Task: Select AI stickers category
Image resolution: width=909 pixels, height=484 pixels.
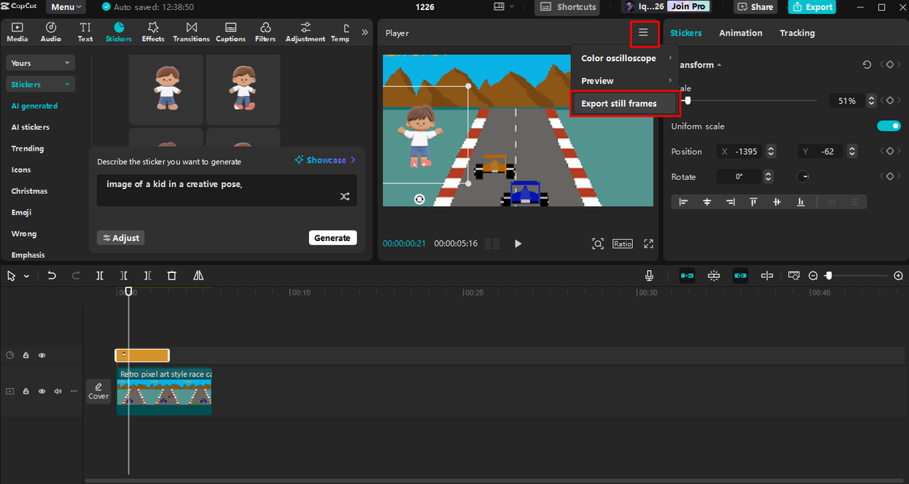Action: 31,127
